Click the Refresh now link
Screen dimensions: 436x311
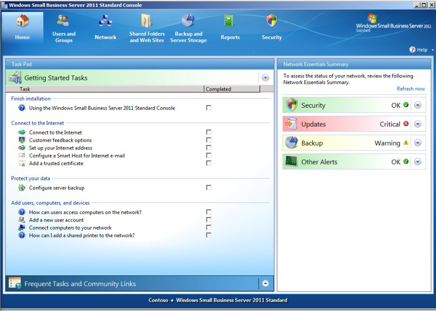[411, 89]
